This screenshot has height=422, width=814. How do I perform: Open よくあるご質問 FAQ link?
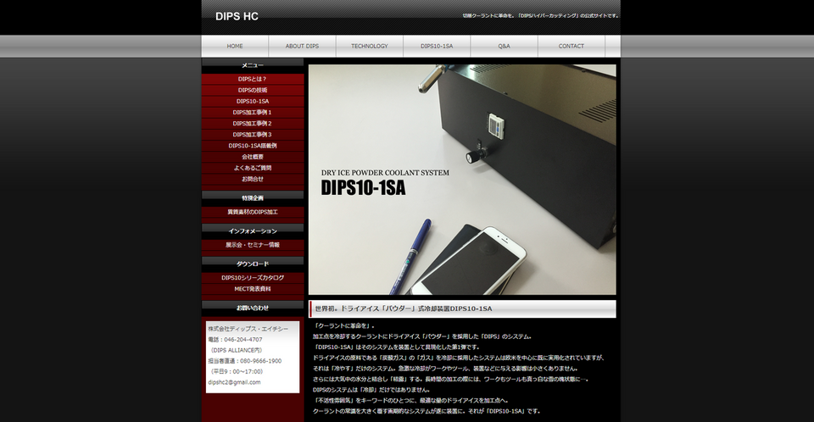[x=253, y=168]
